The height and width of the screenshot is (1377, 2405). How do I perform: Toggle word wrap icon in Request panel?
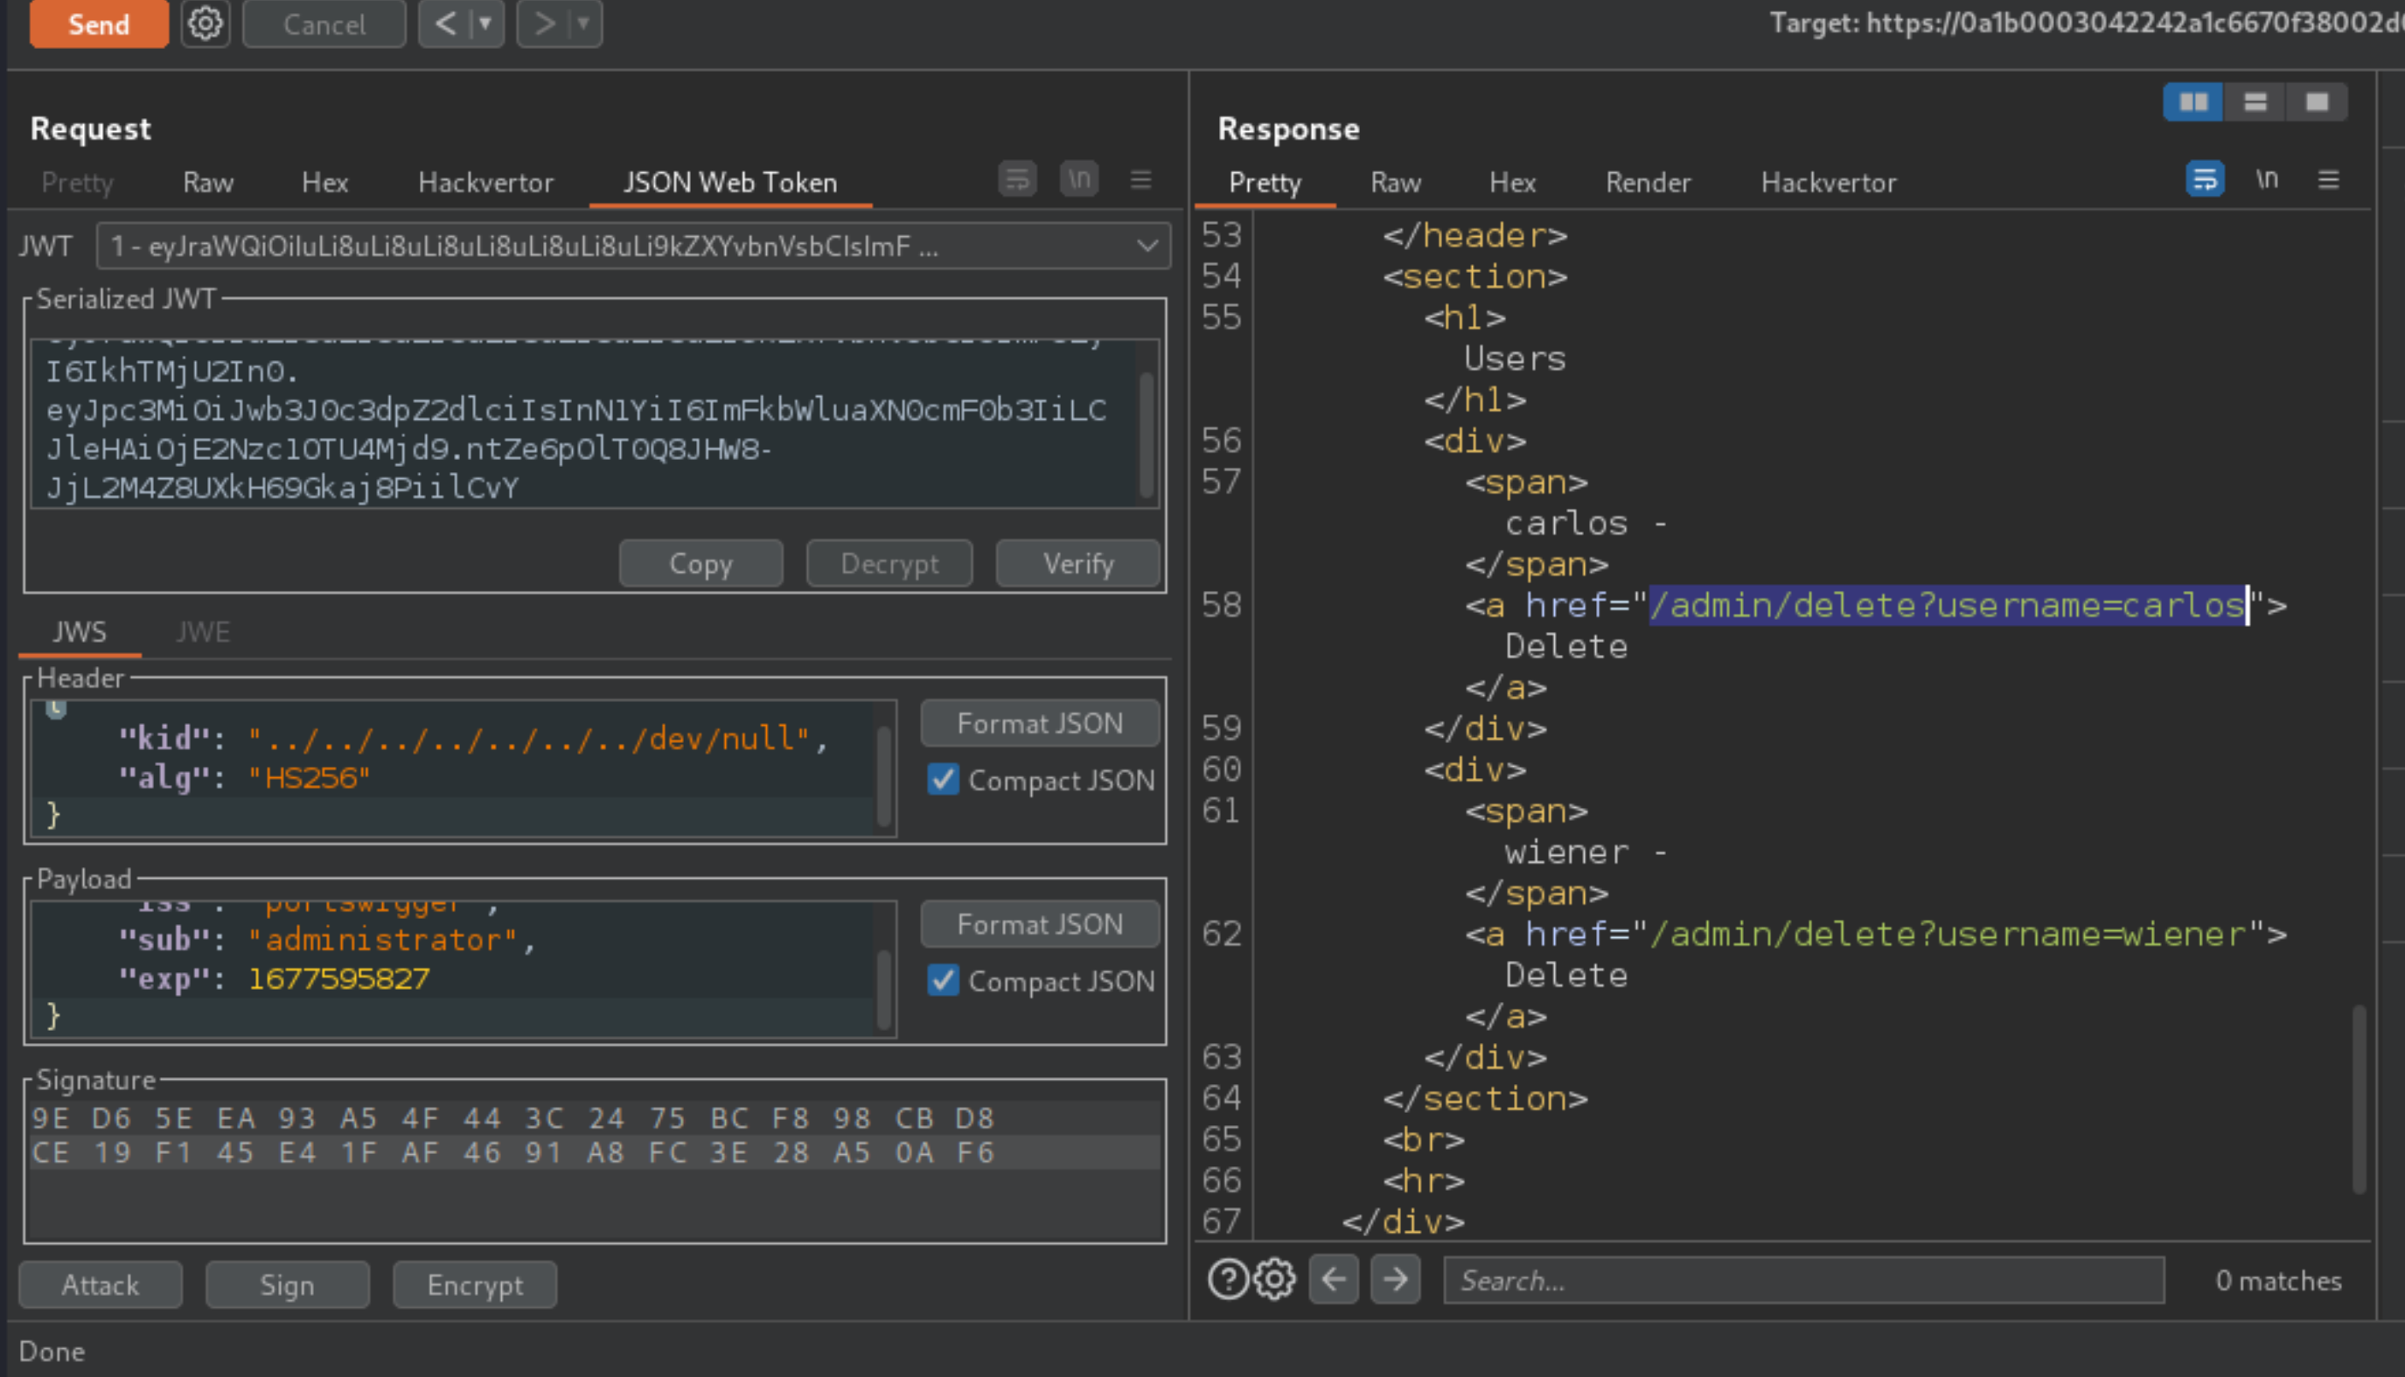click(x=1018, y=178)
